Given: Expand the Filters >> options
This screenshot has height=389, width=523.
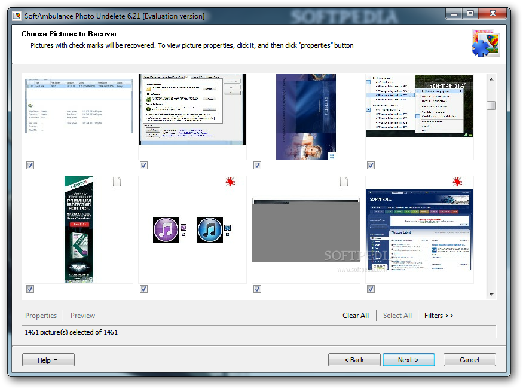Looking at the screenshot, I should point(439,316).
